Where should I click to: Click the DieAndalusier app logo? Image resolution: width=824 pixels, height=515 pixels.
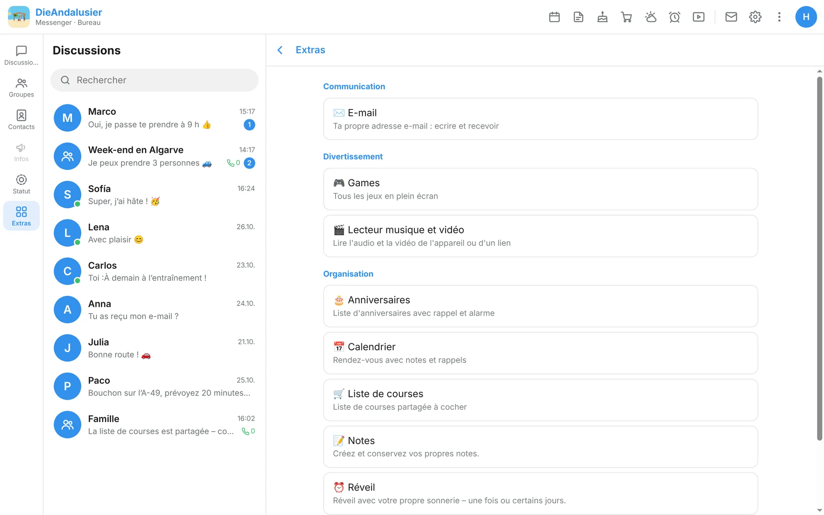(x=19, y=17)
